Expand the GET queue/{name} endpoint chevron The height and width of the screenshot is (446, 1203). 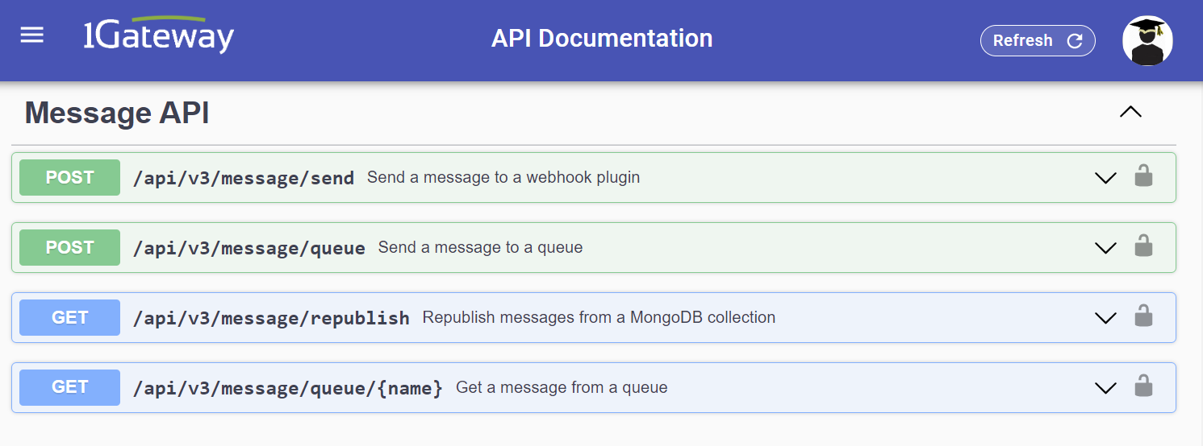[x=1105, y=388]
